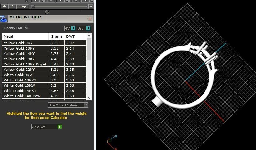Select the Yellow Gold:10KY row
This screenshot has width=256, height=150.
pos(44,48)
